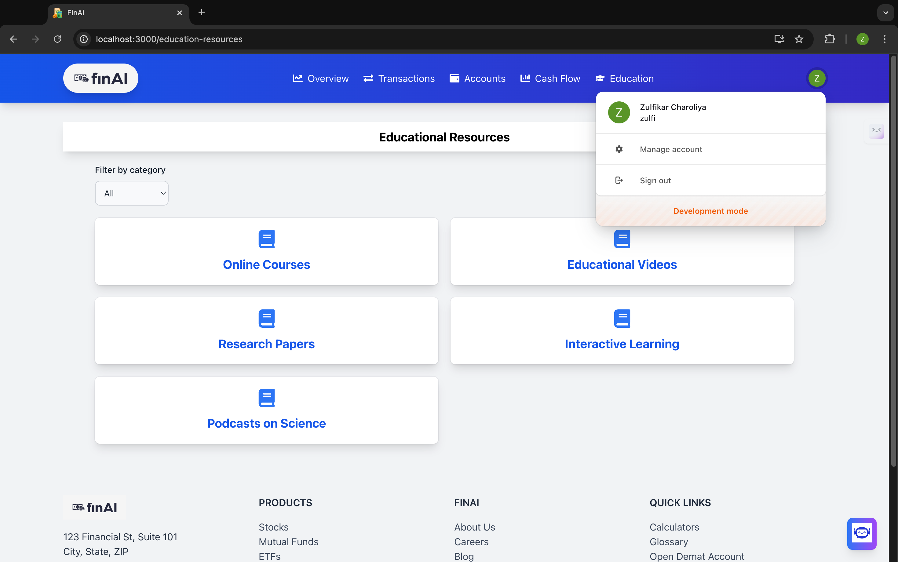This screenshot has height=562, width=898.
Task: Open the Cash Flow nav link
Action: pyautogui.click(x=550, y=78)
